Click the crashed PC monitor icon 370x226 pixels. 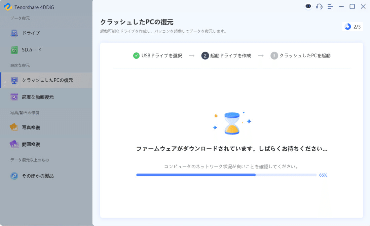pos(14,80)
